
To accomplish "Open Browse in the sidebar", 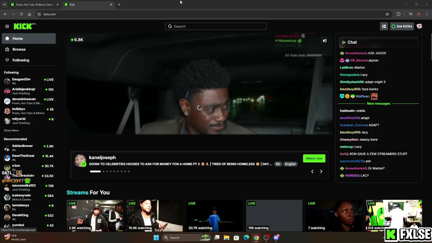I will tap(29, 49).
